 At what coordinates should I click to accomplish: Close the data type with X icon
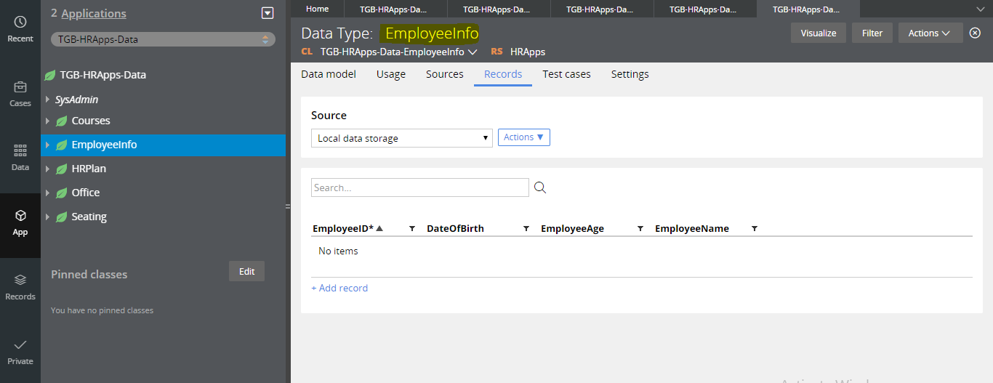(x=976, y=33)
